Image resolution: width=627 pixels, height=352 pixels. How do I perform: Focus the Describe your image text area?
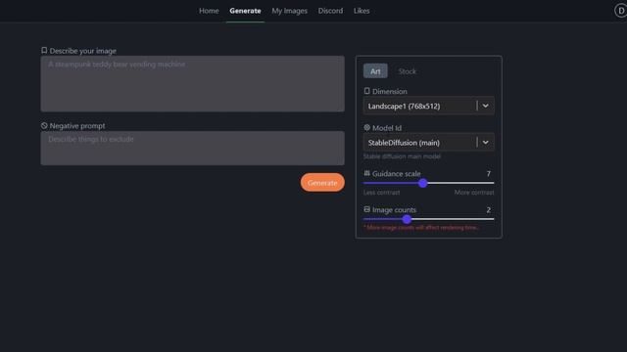tap(192, 84)
